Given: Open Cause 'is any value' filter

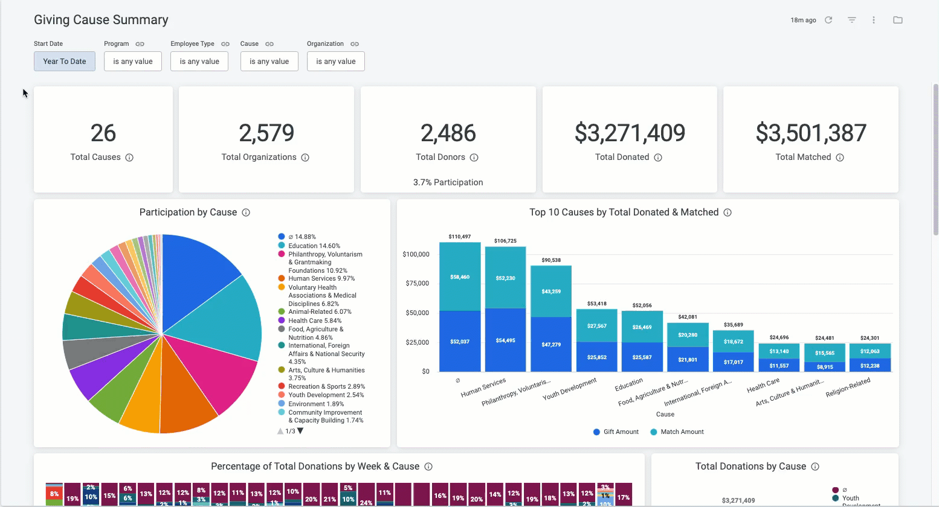Looking at the screenshot, I should click(x=269, y=62).
